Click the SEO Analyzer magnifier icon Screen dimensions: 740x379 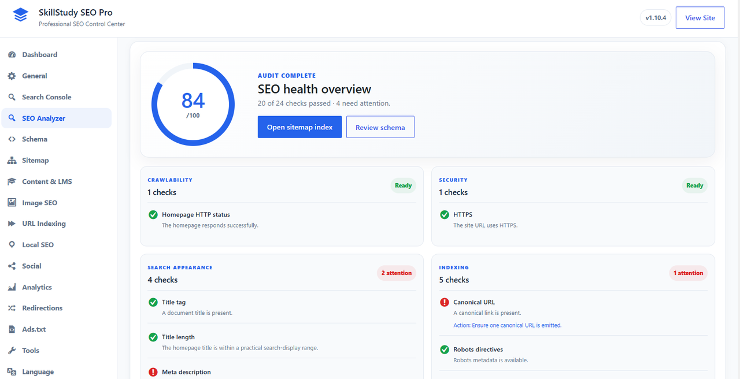pyautogui.click(x=12, y=118)
